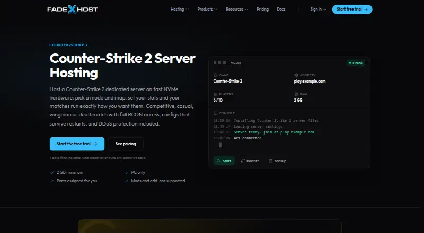Click 'Installing Counter-Strike 2 server files' log line
The width and height of the screenshot is (424, 233).
(276, 121)
